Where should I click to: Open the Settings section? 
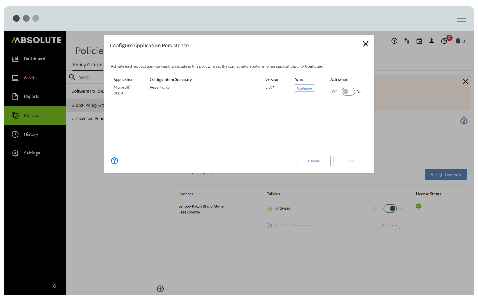pyautogui.click(x=31, y=153)
